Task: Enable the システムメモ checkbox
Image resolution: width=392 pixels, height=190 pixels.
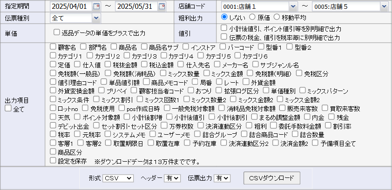Action: 108,134
